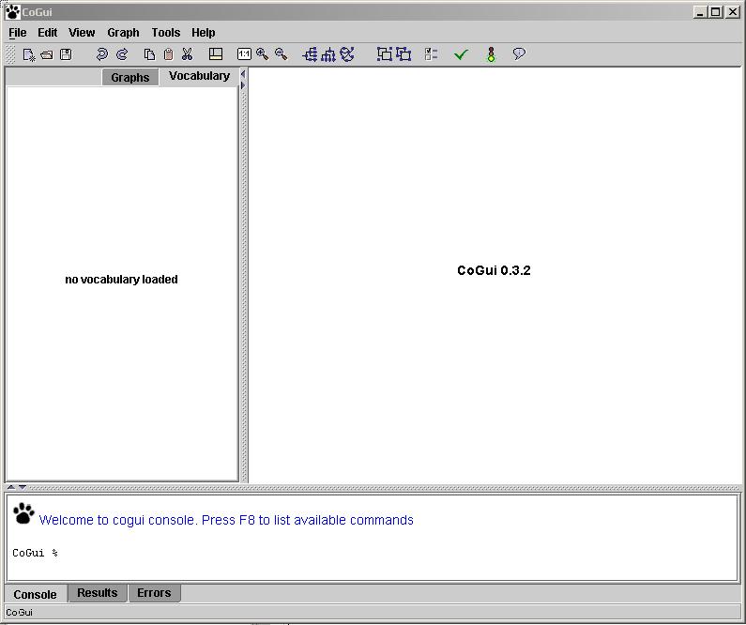This screenshot has width=746, height=625.
Task: Open the Help menu
Action: point(204,33)
